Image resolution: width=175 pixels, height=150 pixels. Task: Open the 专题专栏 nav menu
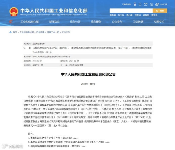click(x=159, y=22)
